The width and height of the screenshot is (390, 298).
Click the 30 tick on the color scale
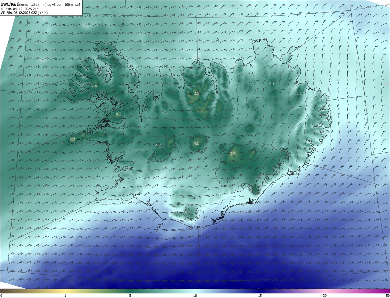pyautogui.click(x=325, y=296)
